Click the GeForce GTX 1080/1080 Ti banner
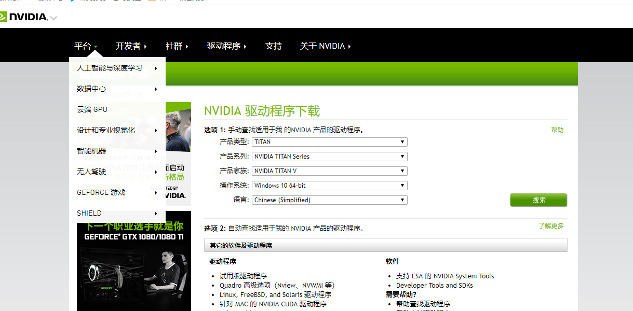 click(x=134, y=261)
